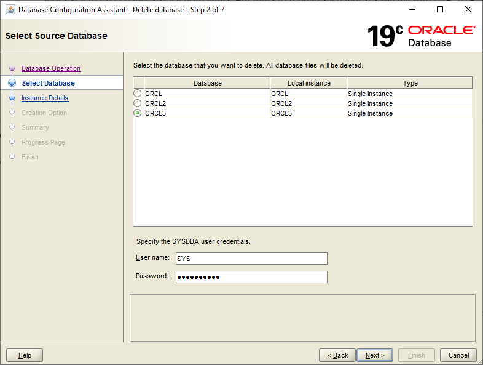Click the Instance Details step bullet icon
Image resolution: width=483 pixels, height=365 pixels.
click(12, 98)
